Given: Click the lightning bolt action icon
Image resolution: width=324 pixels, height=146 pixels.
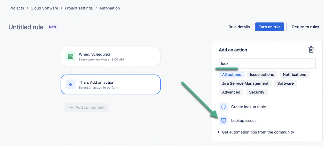Looking at the screenshot, I should 71,84.
